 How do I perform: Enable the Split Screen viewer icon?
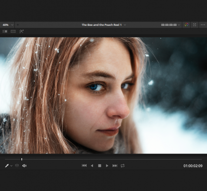[13, 31]
